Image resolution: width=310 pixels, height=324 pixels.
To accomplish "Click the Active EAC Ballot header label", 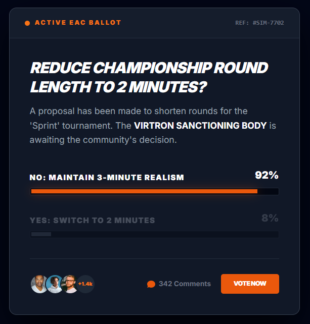I will point(78,23).
